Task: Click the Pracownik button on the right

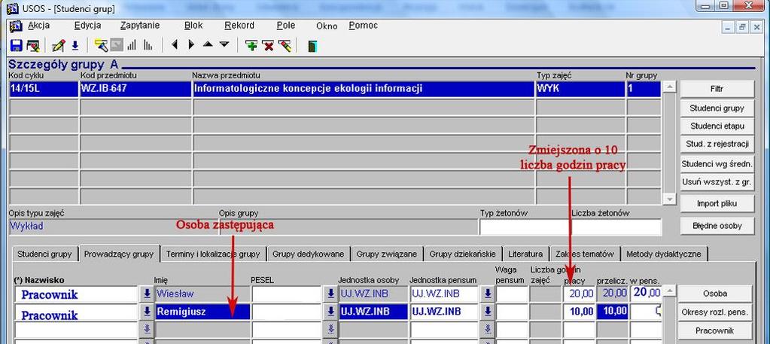Action: click(715, 330)
